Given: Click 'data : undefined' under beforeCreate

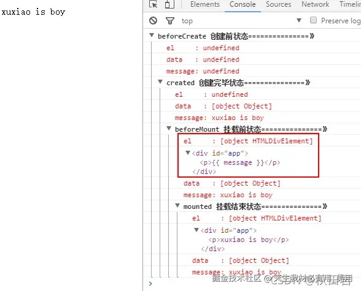Looking at the screenshot, I should pos(203,59).
